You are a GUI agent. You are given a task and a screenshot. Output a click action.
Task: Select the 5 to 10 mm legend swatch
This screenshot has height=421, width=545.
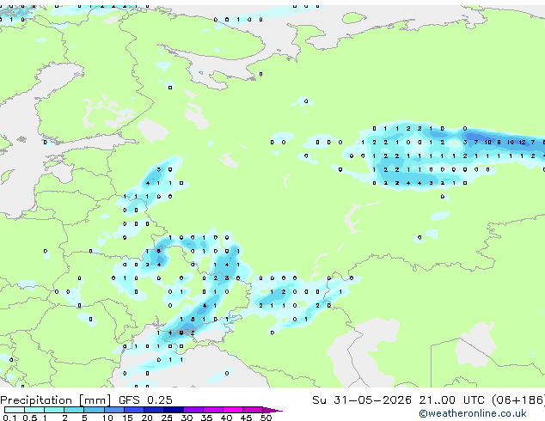tap(94, 410)
